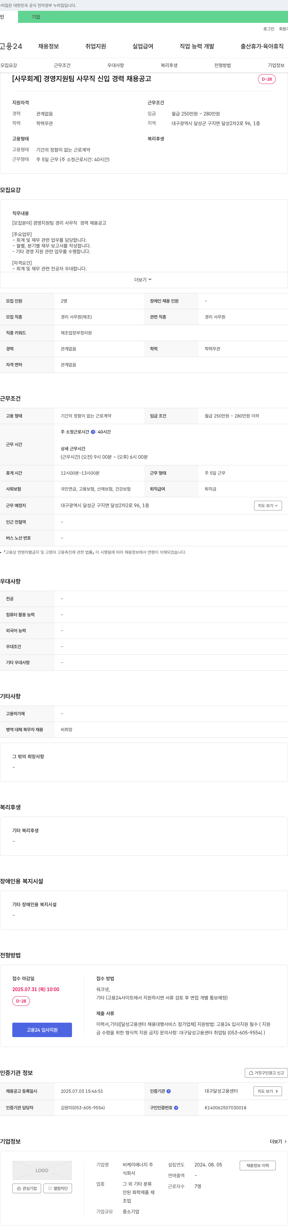The width and height of the screenshot is (288, 1226).
Task: Open 출산휴가·육아휴직 main menu
Action: click(x=262, y=46)
